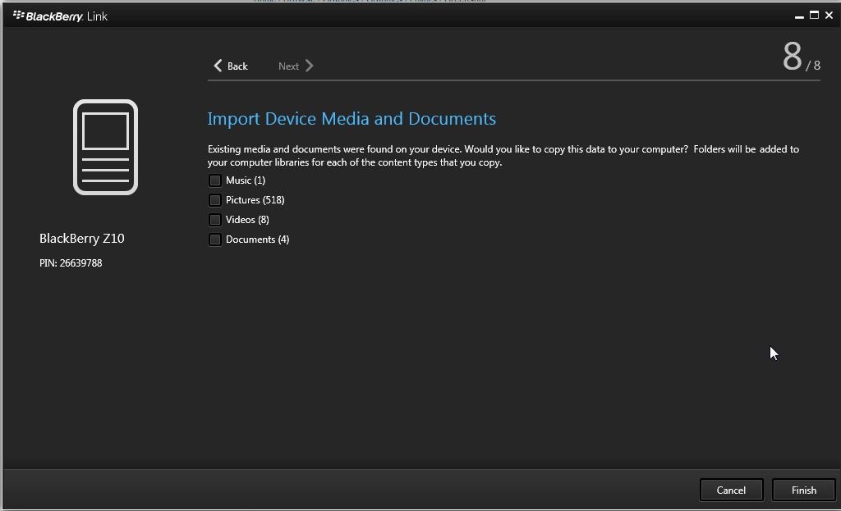Viewport: 841px width, 511px height.
Task: Maximize the BlackBerry Link window
Action: click(x=814, y=15)
